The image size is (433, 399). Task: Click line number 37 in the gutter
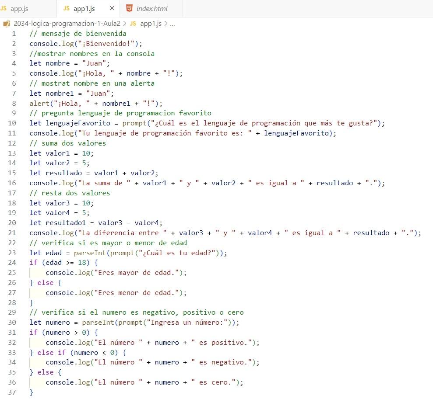tap(12, 392)
